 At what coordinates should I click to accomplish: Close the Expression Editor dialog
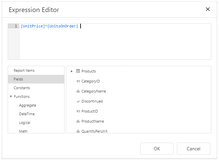click(x=208, y=9)
